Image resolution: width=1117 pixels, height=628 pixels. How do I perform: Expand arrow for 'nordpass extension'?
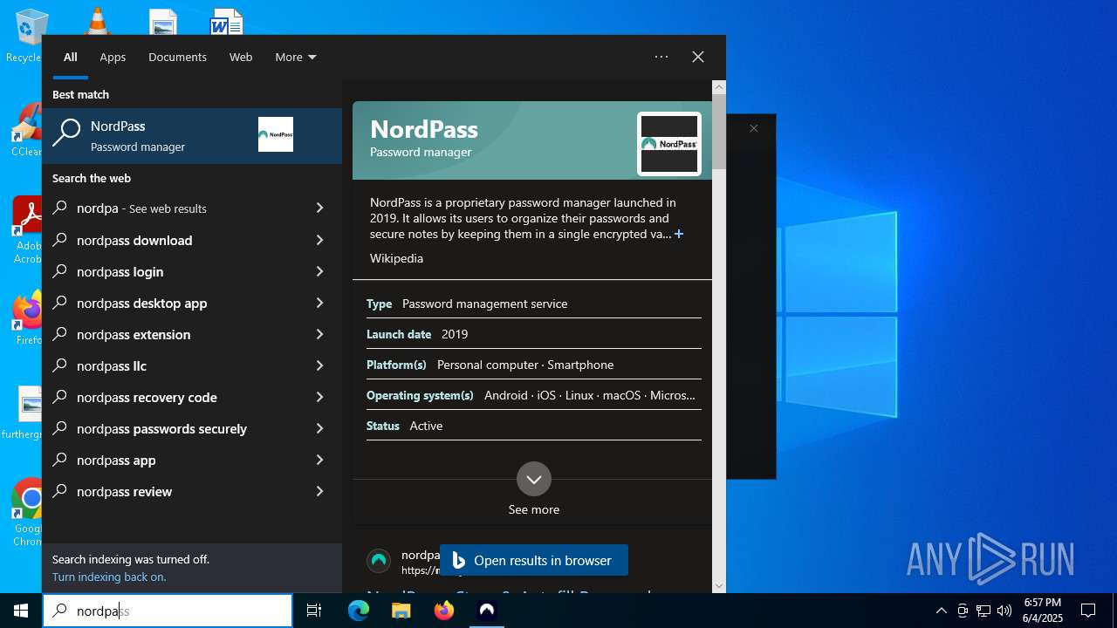[x=319, y=334]
